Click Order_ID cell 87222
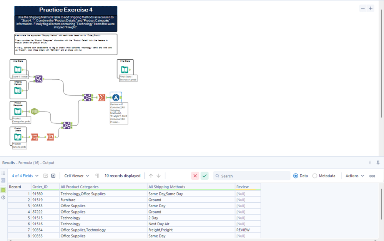 point(45,212)
